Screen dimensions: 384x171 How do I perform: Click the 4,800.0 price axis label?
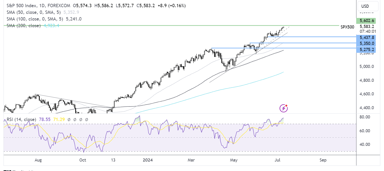(x=367, y=80)
